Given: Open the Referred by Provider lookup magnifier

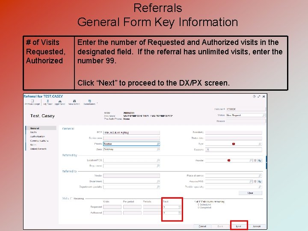Looking at the screenshot, I should pyautogui.click(x=251, y=160).
